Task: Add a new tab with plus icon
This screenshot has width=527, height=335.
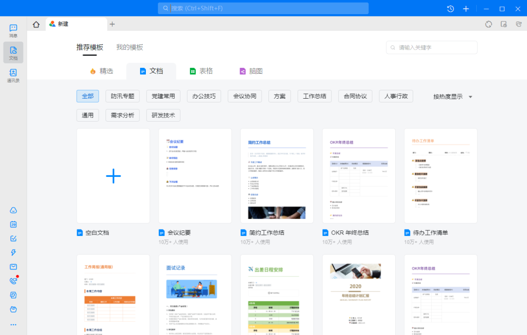Action: [112, 24]
